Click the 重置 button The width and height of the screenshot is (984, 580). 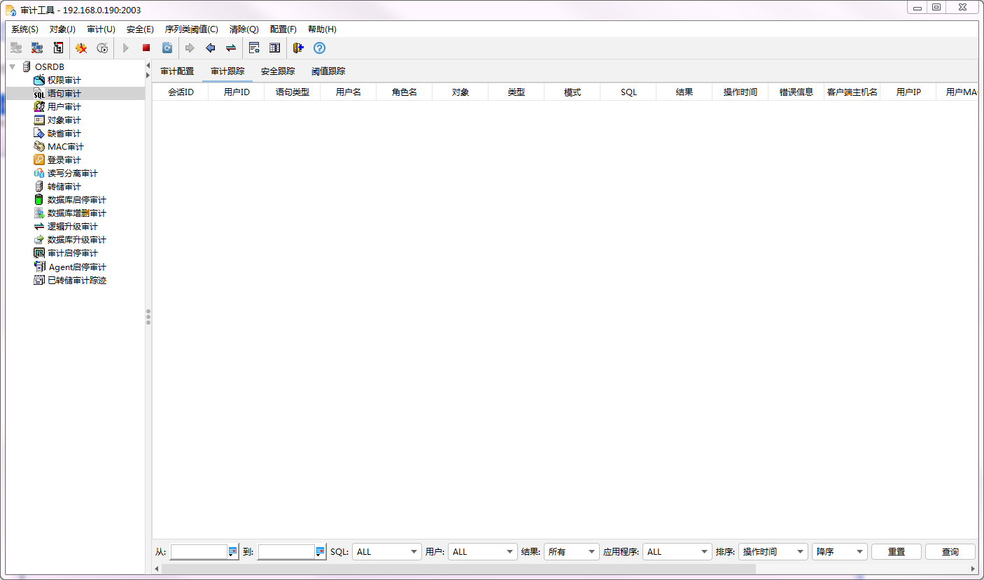(x=896, y=551)
